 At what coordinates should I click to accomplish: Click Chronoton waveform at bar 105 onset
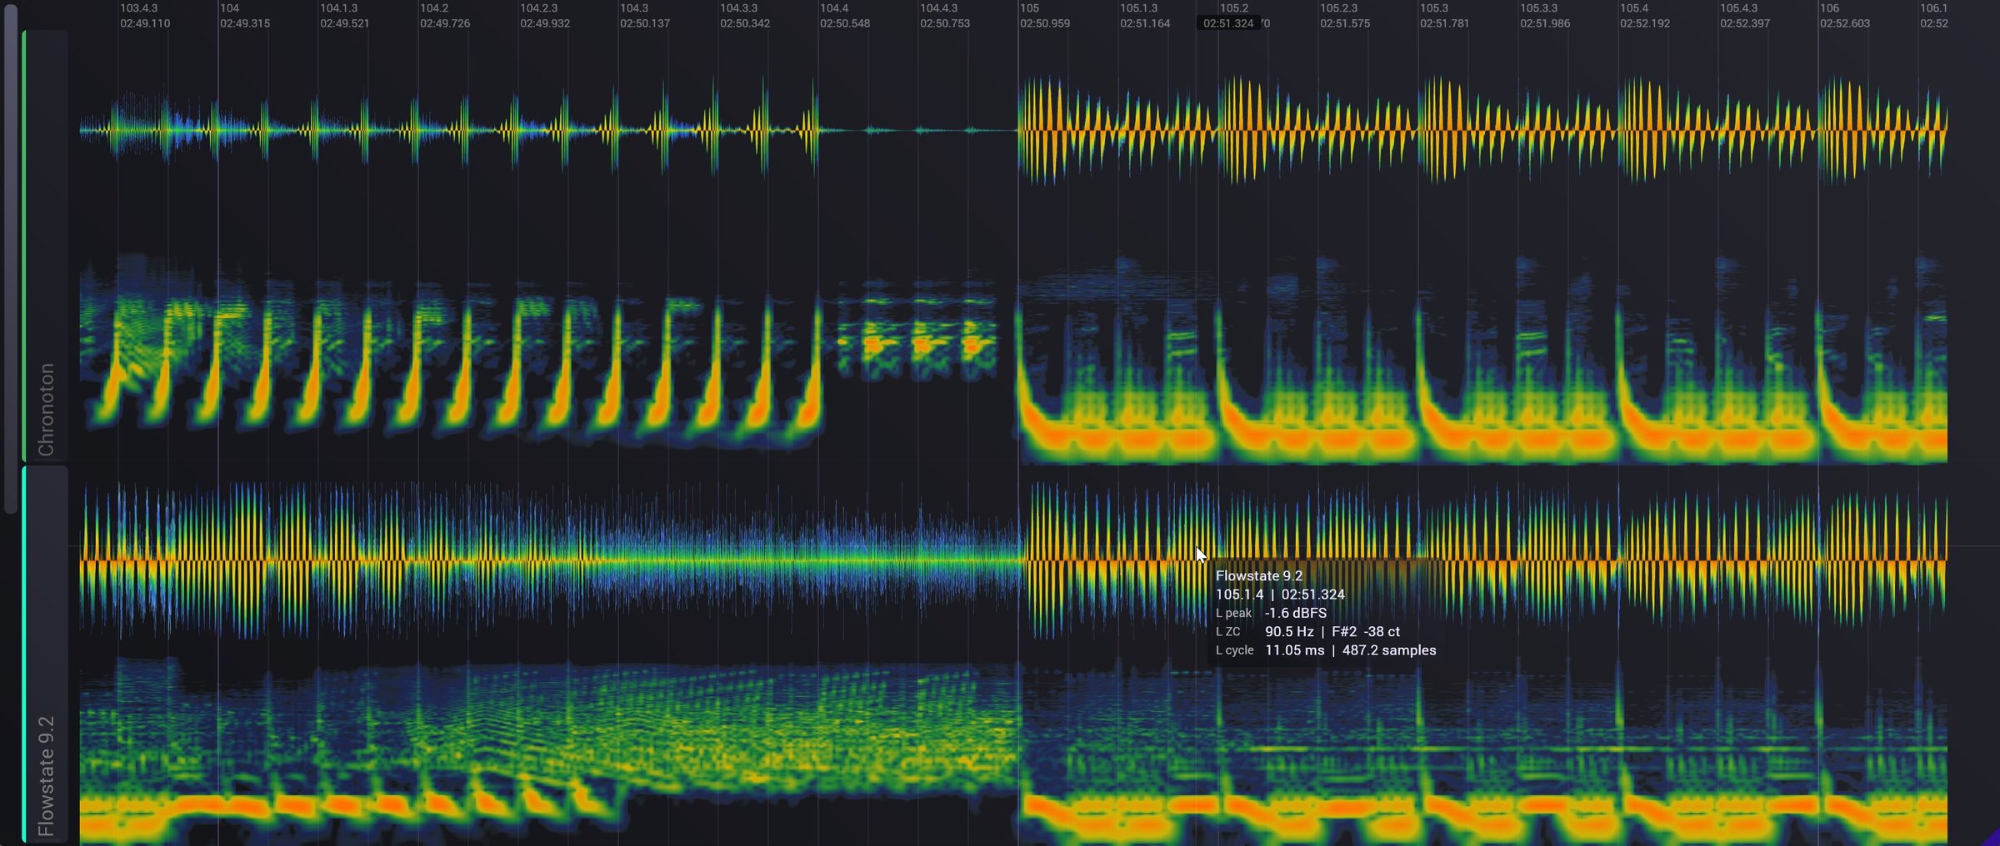click(x=1020, y=130)
